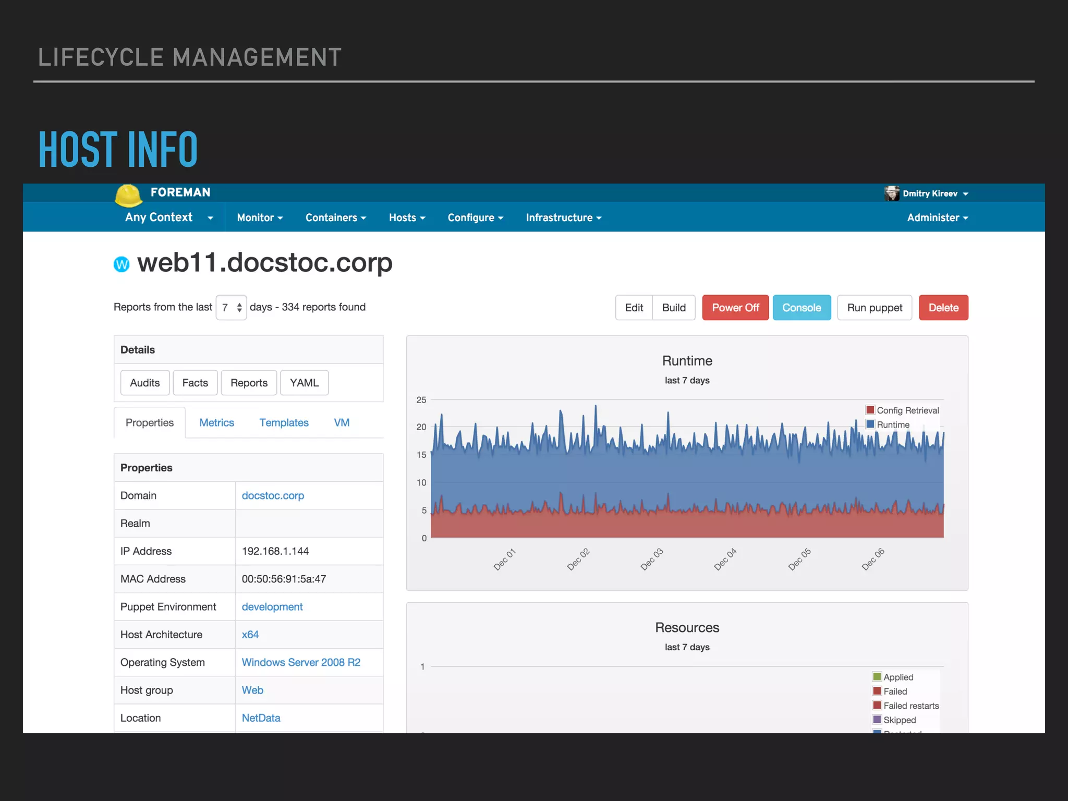Toggle Applied legend green swatch
This screenshot has height=801, width=1068.
coord(877,676)
